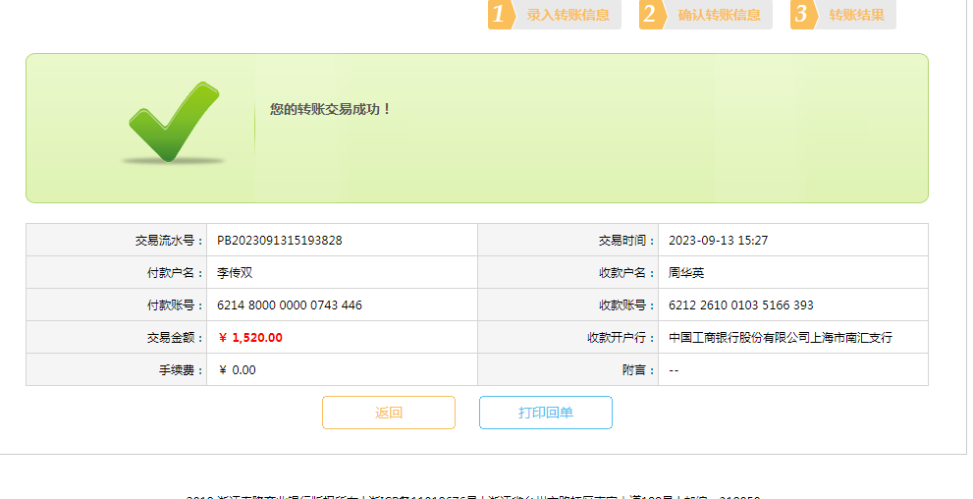This screenshot has width=973, height=499.
Task: Click the step 3 number badge
Action: (802, 15)
